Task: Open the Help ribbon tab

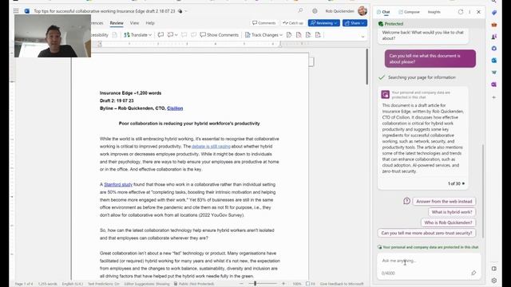Action: (150, 23)
